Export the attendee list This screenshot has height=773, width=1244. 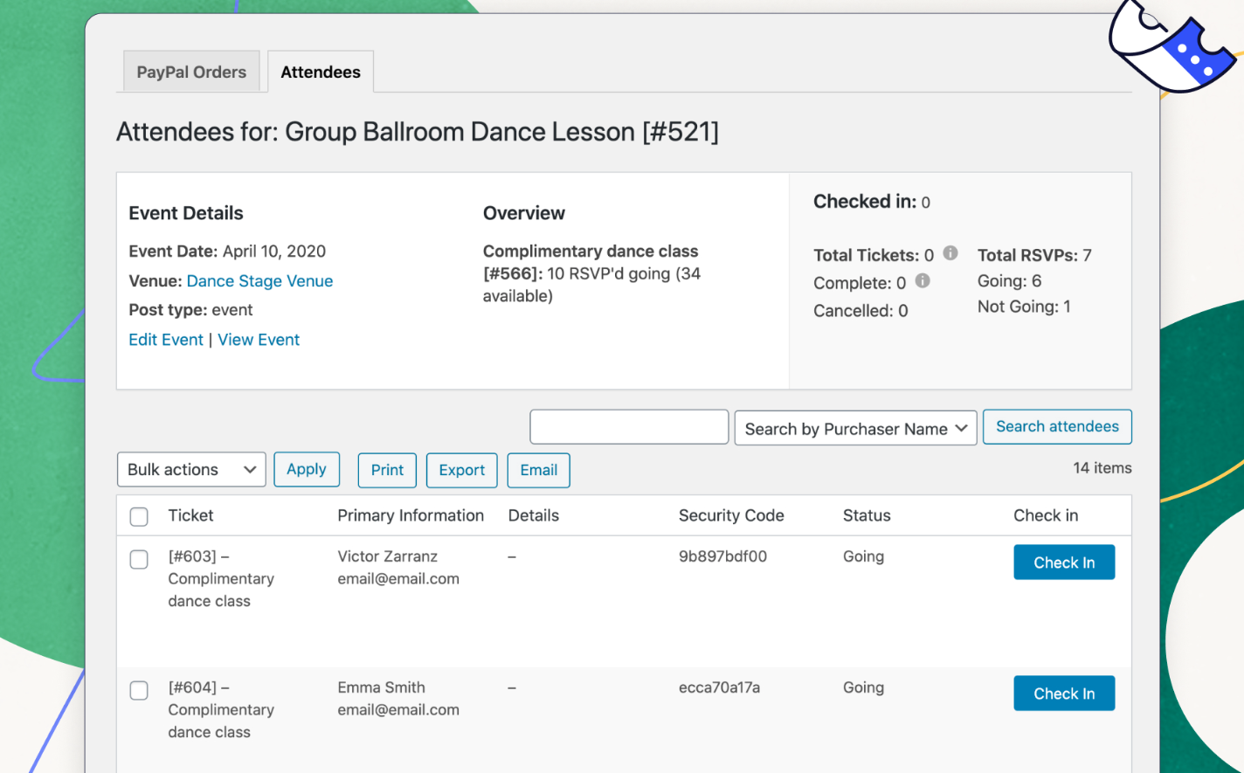coord(461,470)
